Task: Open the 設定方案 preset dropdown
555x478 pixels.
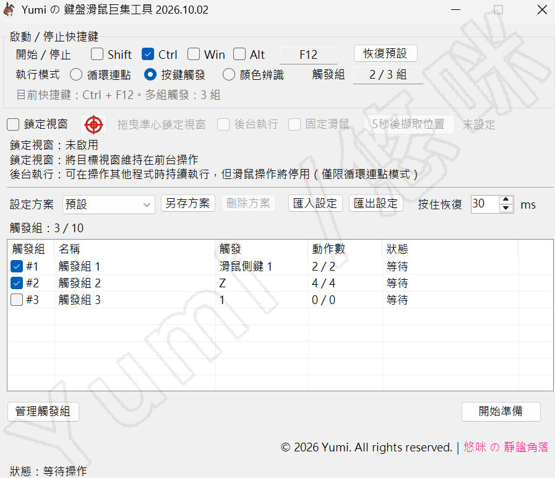Action: [x=109, y=204]
